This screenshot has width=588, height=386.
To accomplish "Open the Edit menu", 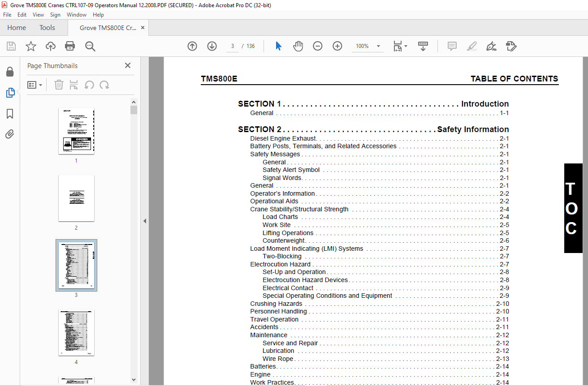I will (x=22, y=15).
